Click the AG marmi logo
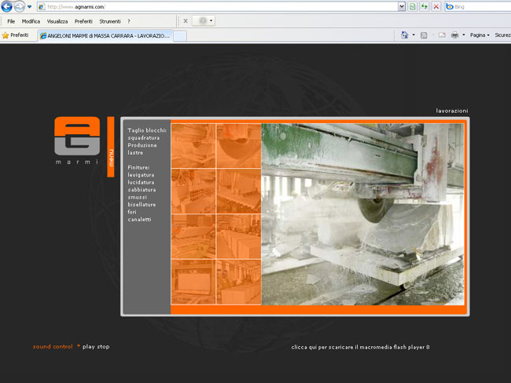This screenshot has width=511, height=383. 77,140
